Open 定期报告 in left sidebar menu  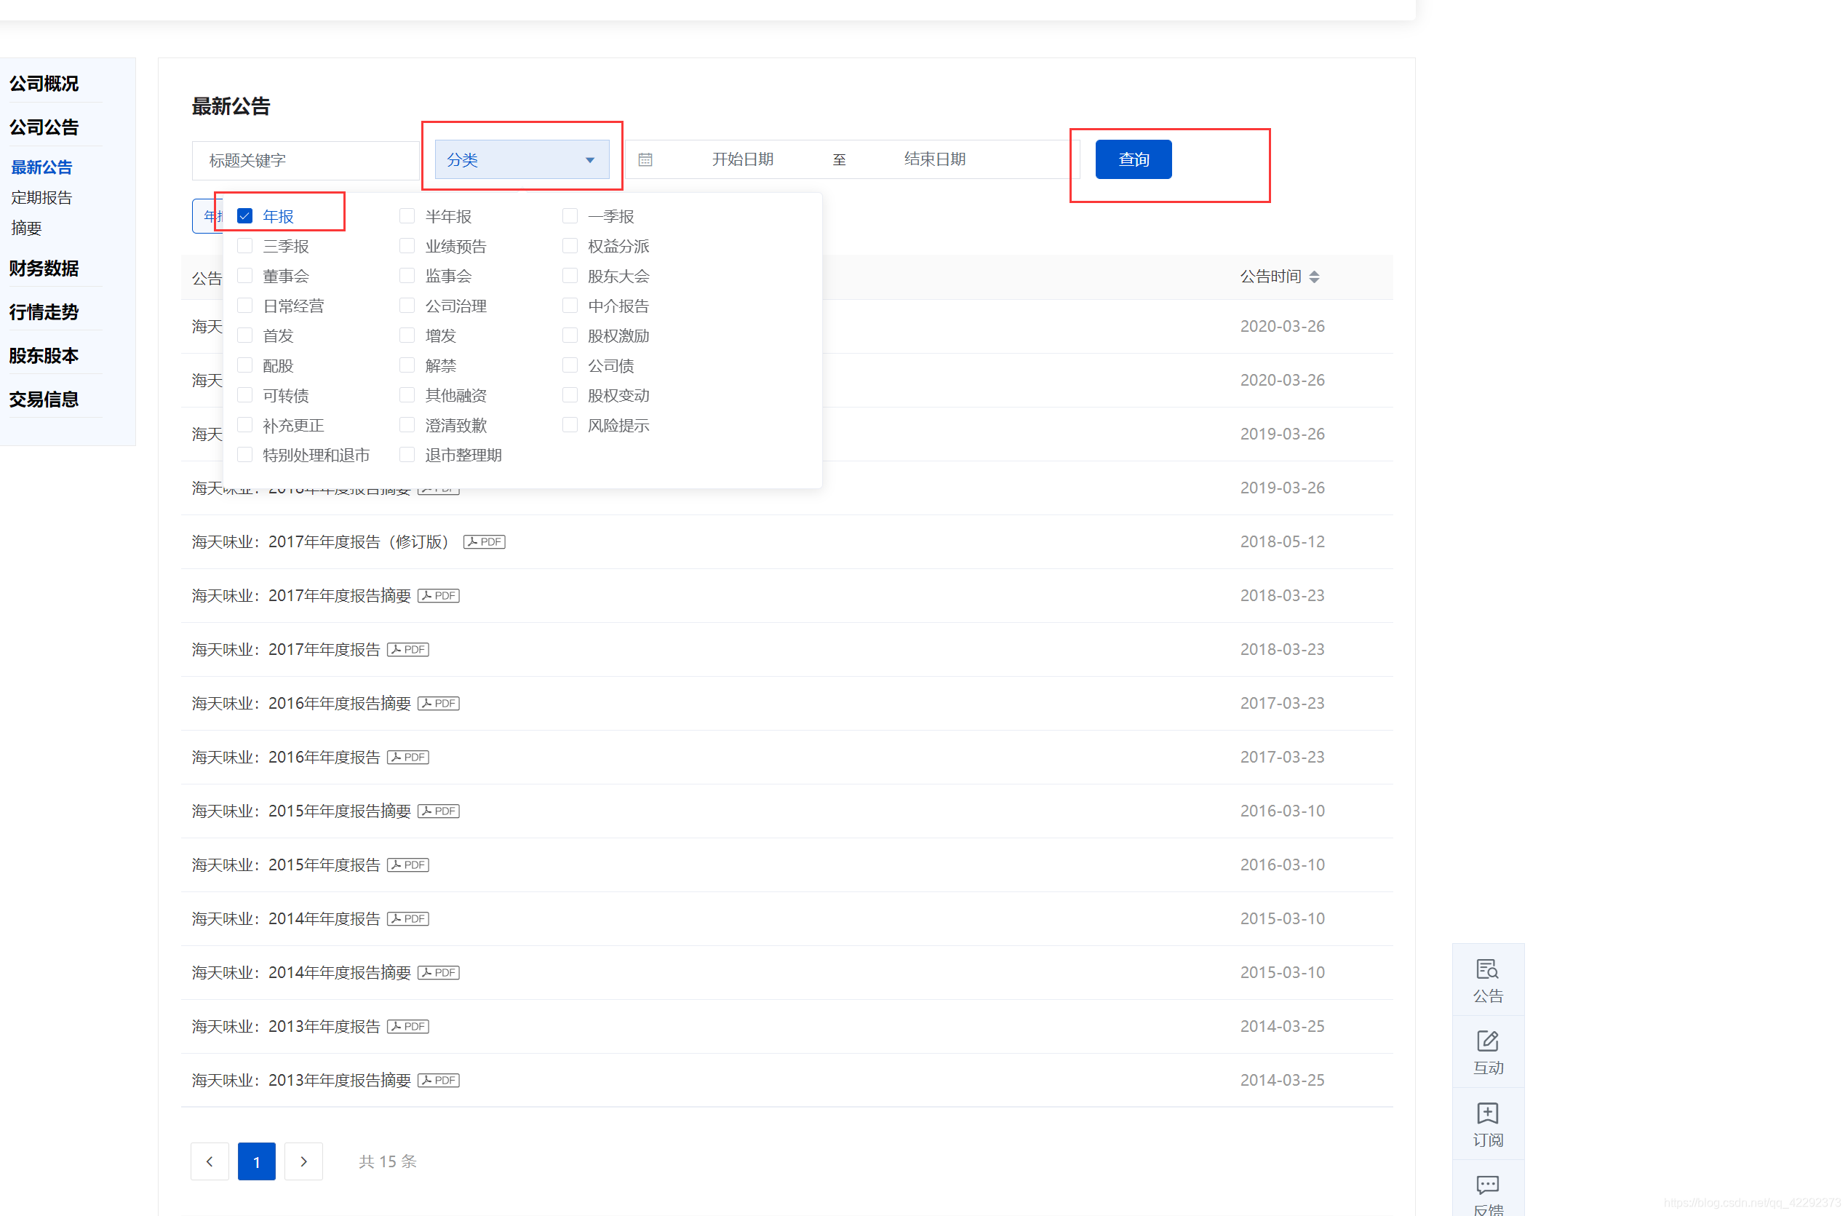(x=41, y=197)
